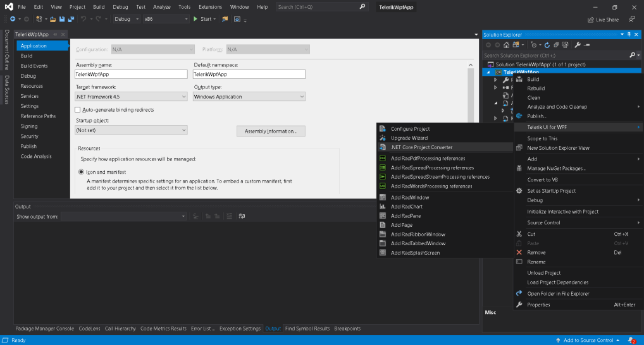Viewport: 644px width, 345px height.
Task: Click the Preview Selected Items icon
Action: pos(587,45)
